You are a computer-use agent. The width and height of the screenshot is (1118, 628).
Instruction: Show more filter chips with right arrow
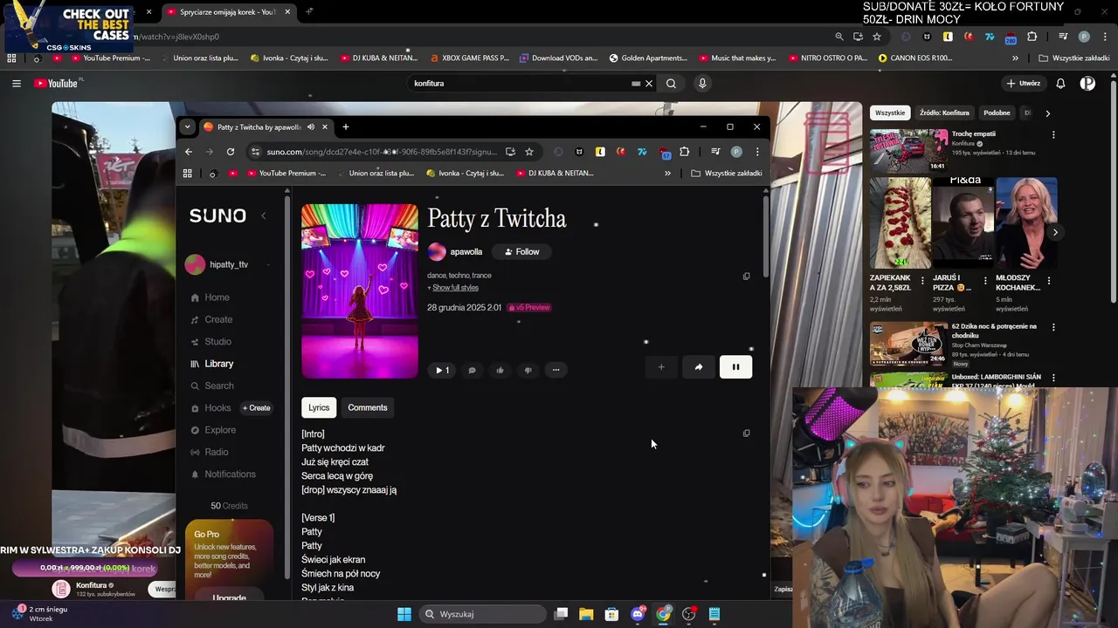tap(1047, 113)
